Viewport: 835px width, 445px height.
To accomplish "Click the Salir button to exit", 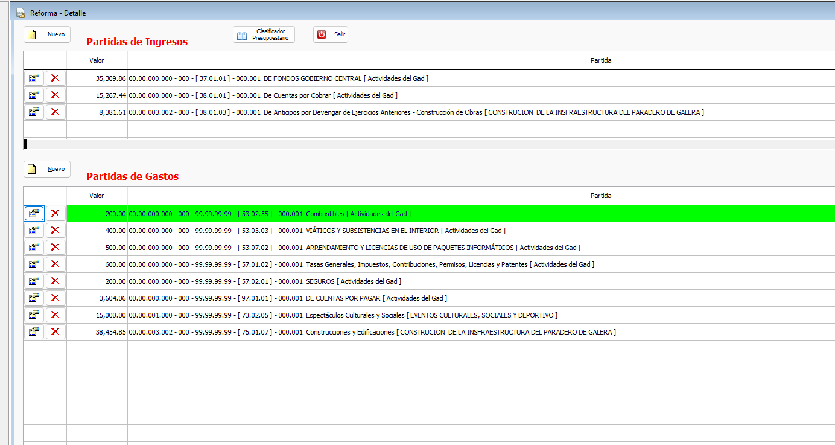I will coord(331,34).
